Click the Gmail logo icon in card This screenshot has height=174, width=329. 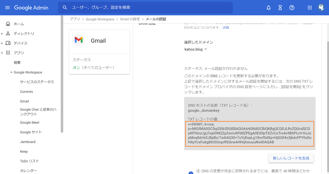coord(79,40)
